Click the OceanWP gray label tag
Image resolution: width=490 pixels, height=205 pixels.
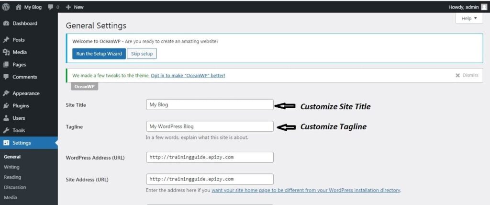(x=84, y=87)
